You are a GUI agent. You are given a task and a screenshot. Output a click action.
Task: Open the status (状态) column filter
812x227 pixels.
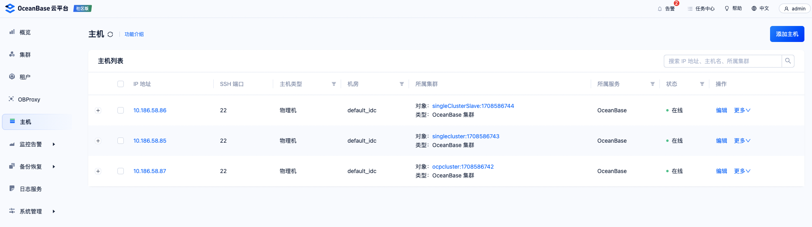point(702,84)
